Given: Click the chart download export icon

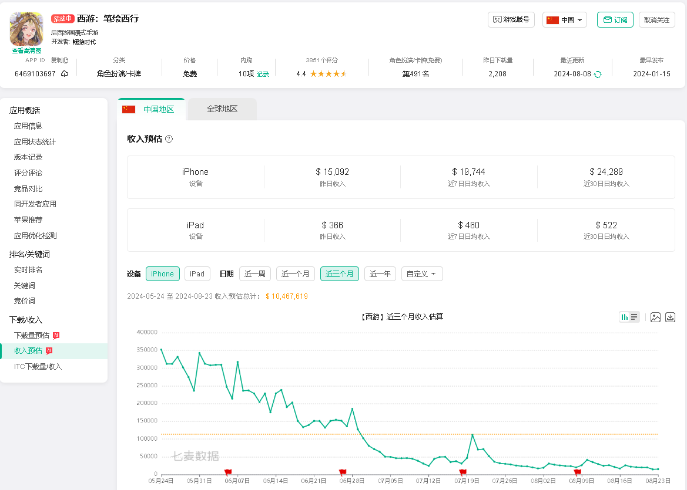Looking at the screenshot, I should click(x=670, y=317).
